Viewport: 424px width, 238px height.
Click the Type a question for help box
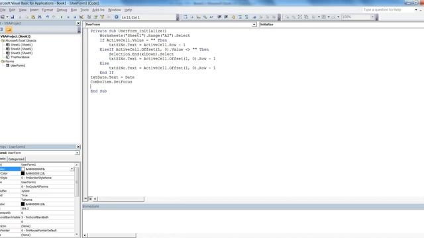(x=389, y=10)
